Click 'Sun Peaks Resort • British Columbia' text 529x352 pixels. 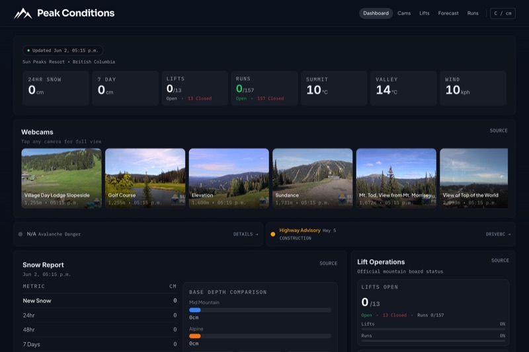point(69,62)
